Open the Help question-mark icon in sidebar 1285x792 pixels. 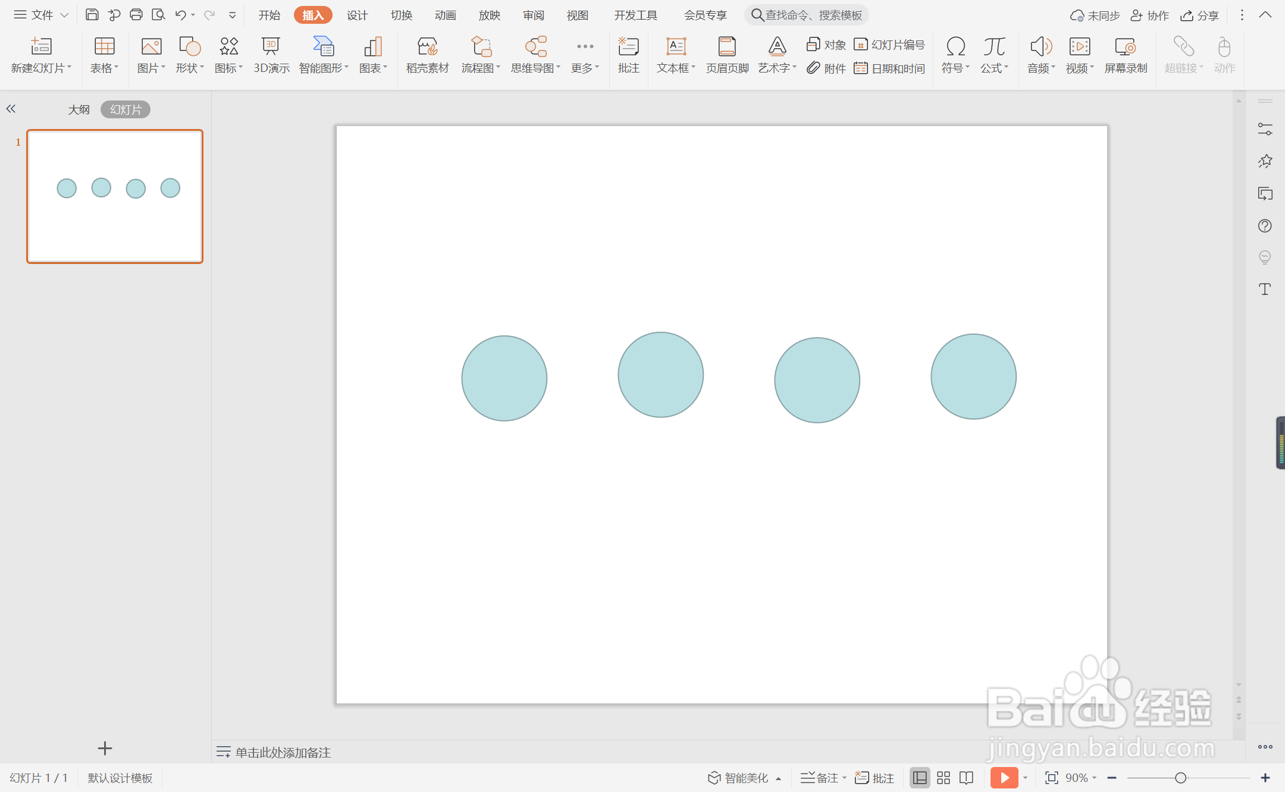tap(1265, 226)
